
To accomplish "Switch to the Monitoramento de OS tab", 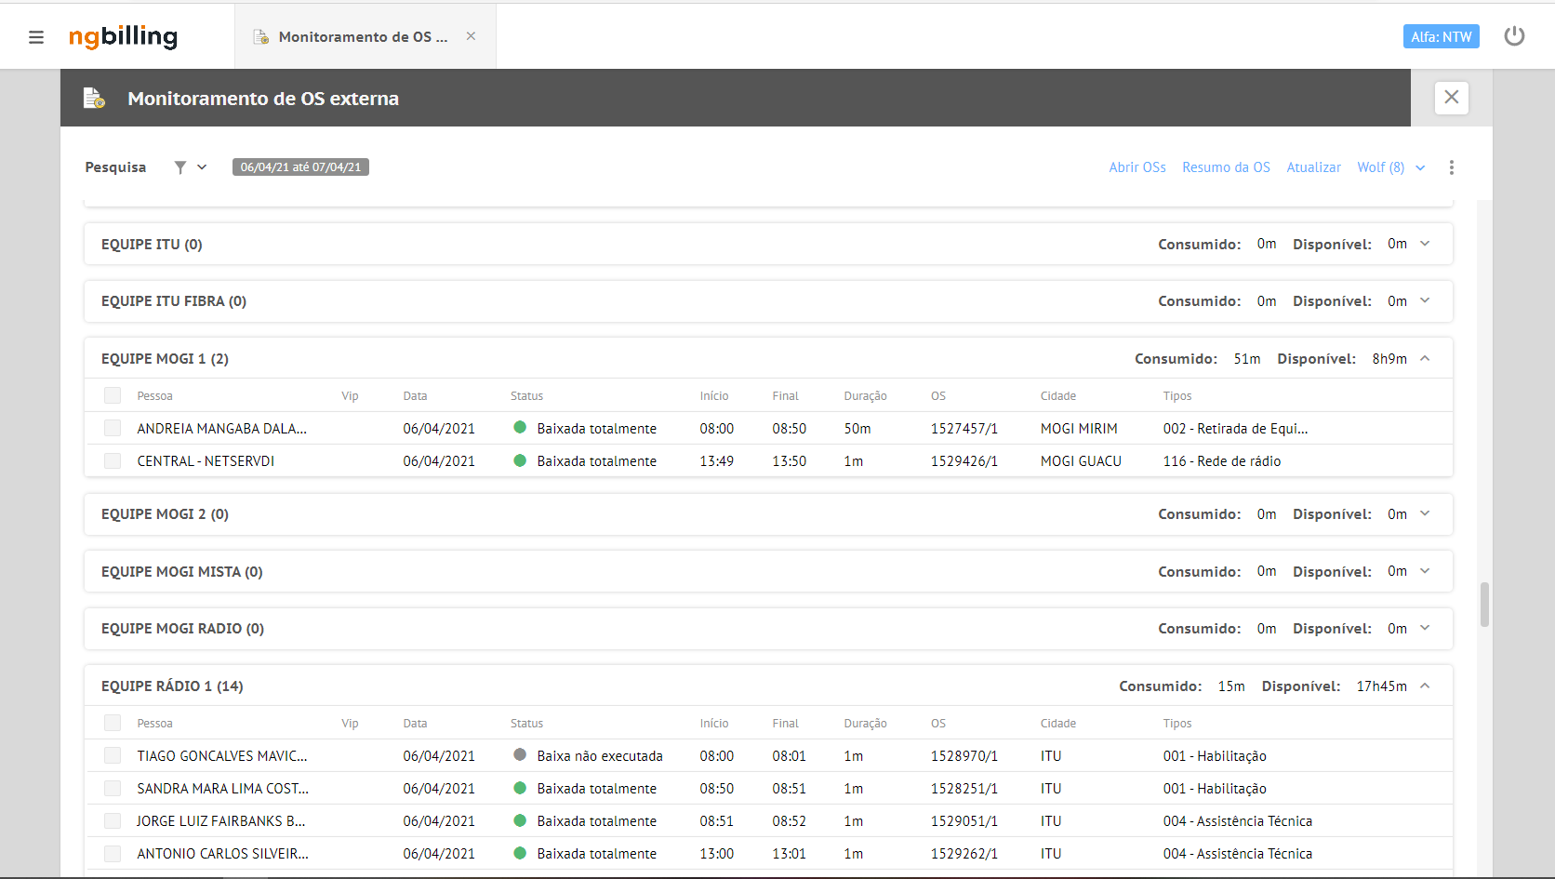I will point(362,36).
